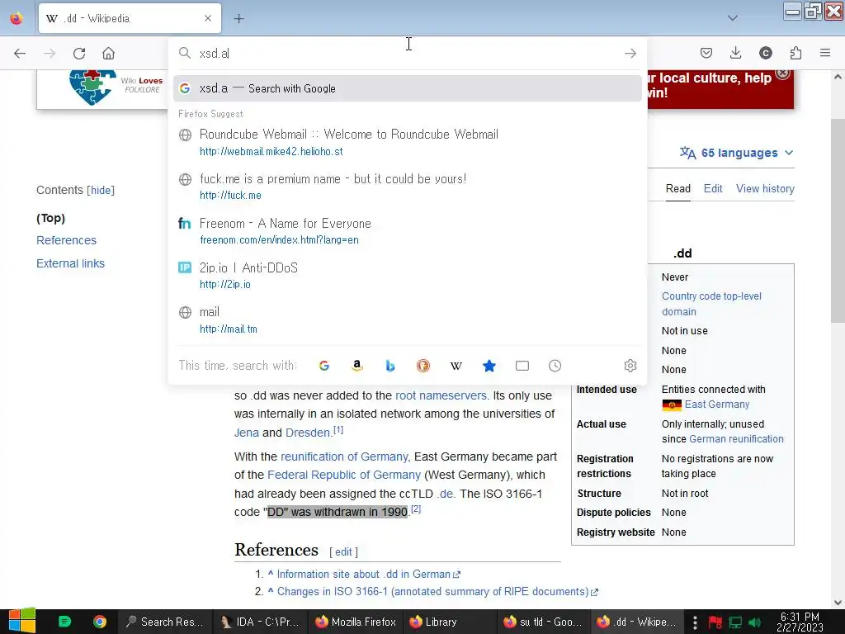Search in open Tabs icon
The height and width of the screenshot is (634, 845).
coord(522,366)
